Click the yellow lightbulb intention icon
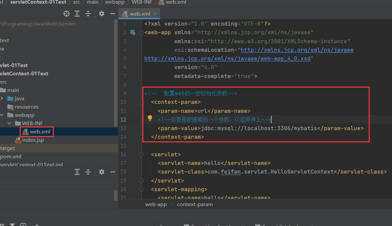 [150, 118]
